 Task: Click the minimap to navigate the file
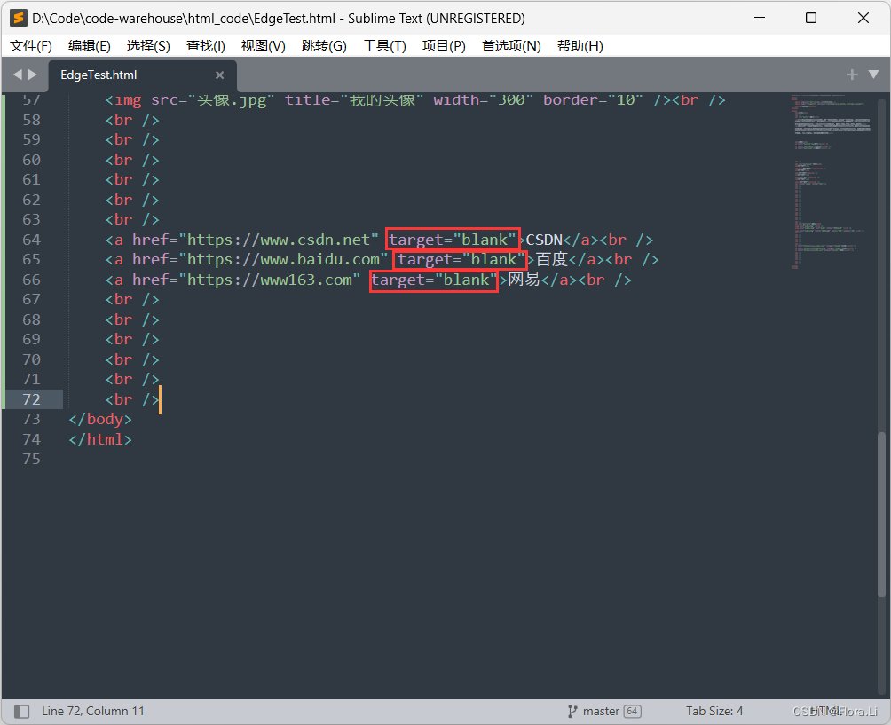pos(832,177)
